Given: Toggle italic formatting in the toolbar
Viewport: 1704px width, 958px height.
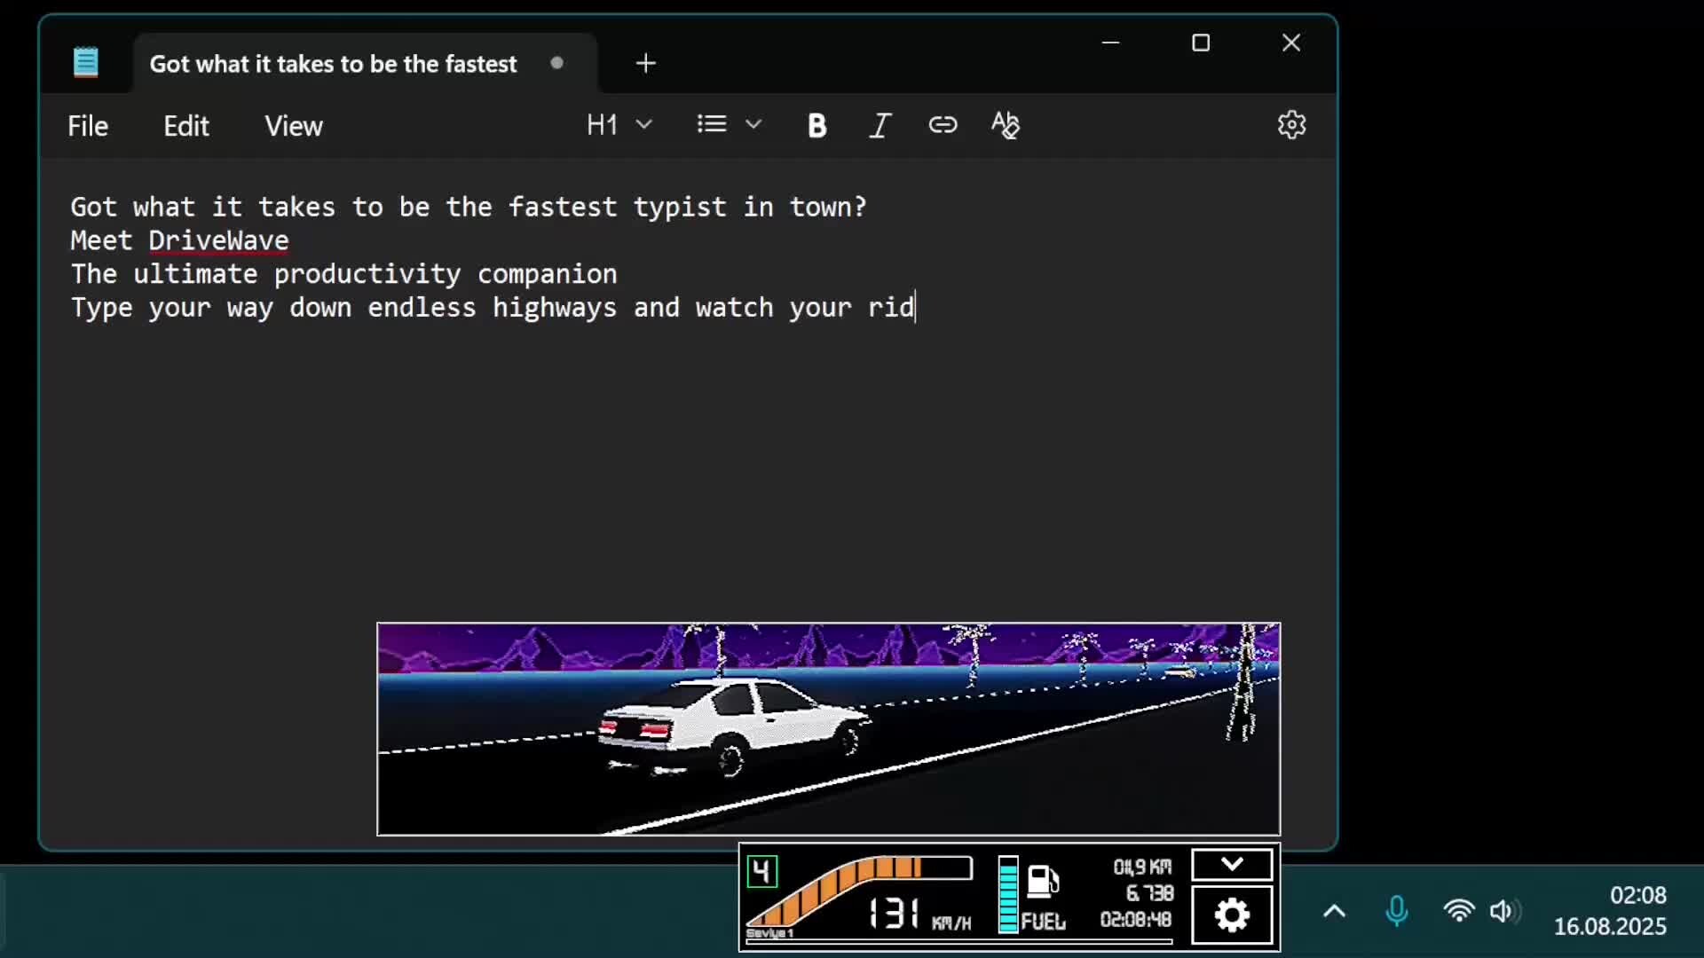Looking at the screenshot, I should click(x=879, y=125).
